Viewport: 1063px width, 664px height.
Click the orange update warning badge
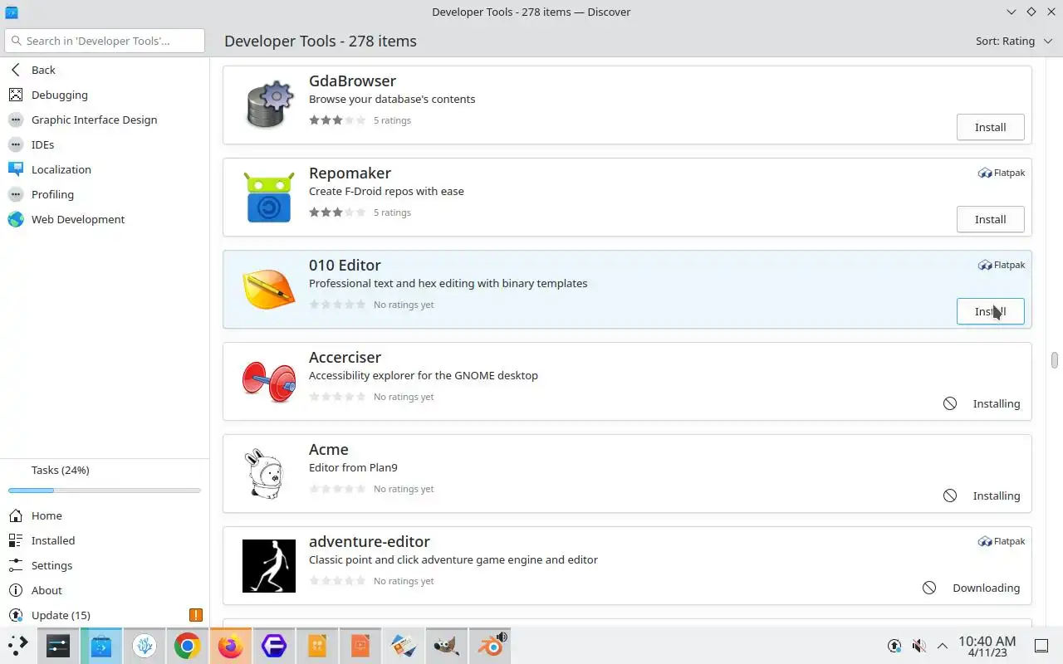196,615
